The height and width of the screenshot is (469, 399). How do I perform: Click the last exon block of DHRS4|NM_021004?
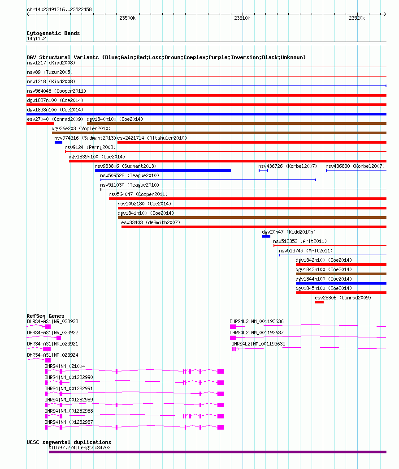point(221,371)
